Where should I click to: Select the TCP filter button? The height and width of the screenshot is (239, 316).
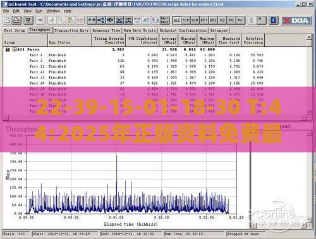click(186, 20)
